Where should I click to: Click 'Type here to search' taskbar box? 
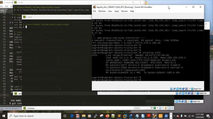point(34,116)
